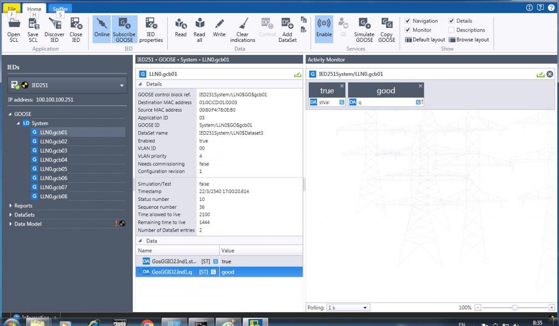Select LLN0.gcb05 in tree
The width and height of the screenshot is (559, 326).
(54, 169)
